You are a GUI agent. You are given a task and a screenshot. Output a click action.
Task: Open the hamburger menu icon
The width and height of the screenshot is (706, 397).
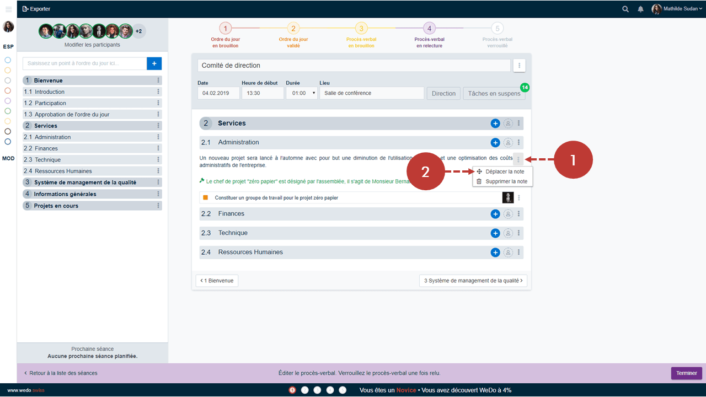(8, 9)
